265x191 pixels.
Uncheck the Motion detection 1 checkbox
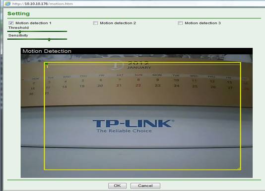tap(11, 23)
